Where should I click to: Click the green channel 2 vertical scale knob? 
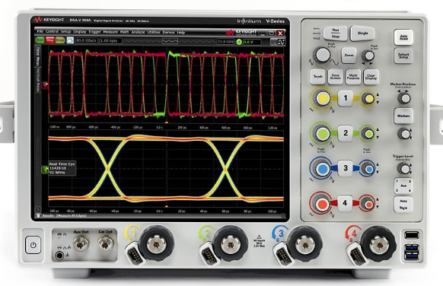point(322,134)
